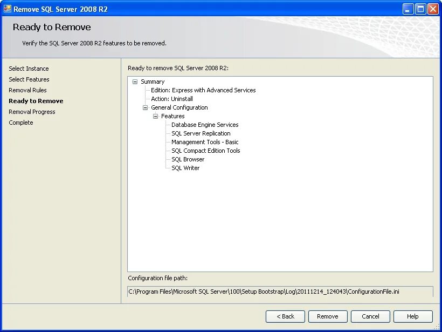
Task: Click the Removal Rules step
Action: (27, 90)
